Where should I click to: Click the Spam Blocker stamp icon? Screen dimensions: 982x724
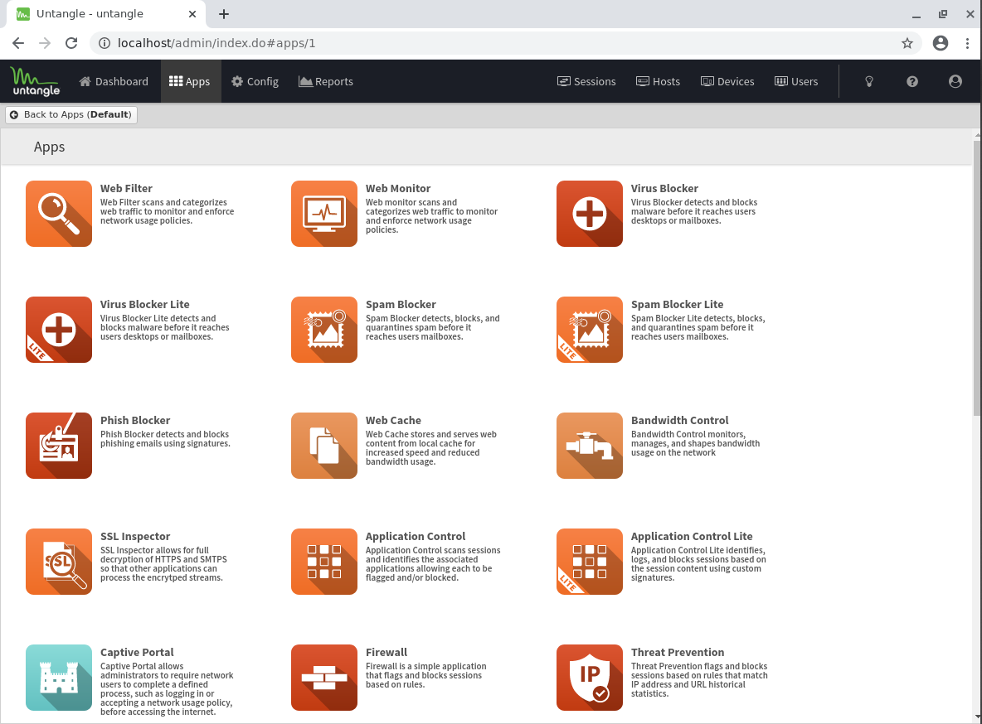(324, 330)
